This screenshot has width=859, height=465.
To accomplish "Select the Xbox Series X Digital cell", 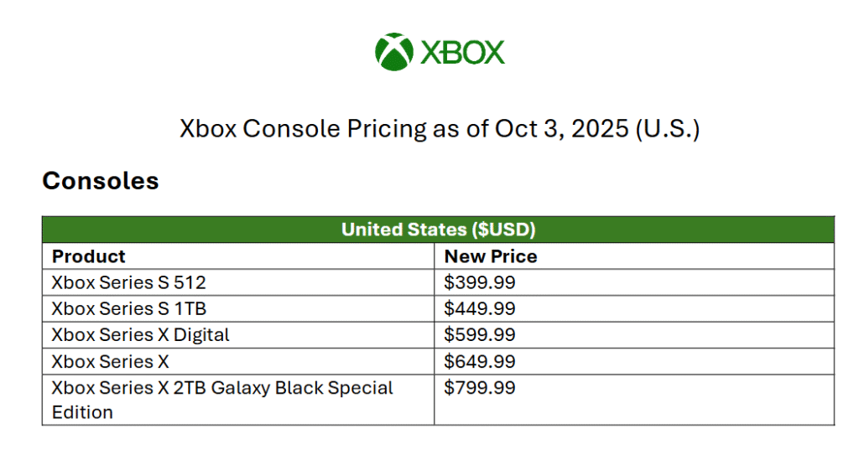I will 238,335.
